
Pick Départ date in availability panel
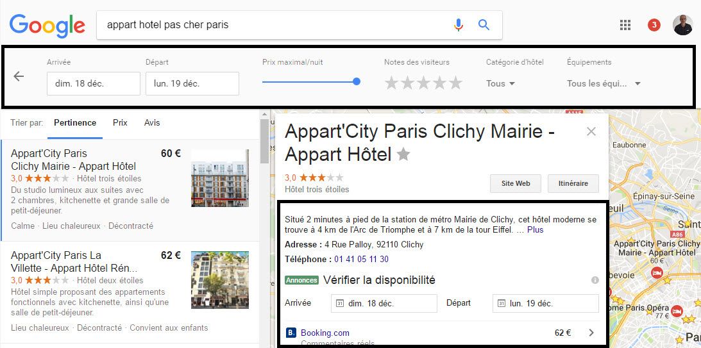click(545, 303)
